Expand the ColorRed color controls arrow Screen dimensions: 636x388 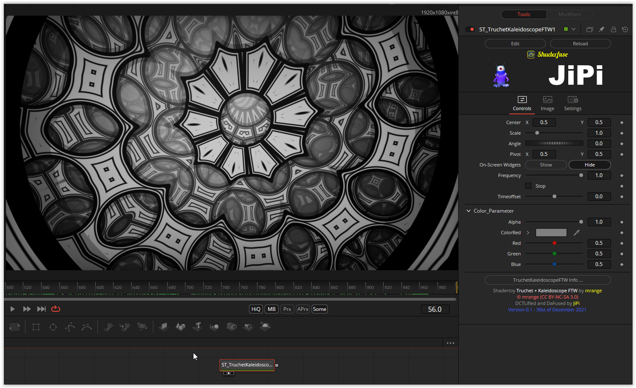(528, 233)
